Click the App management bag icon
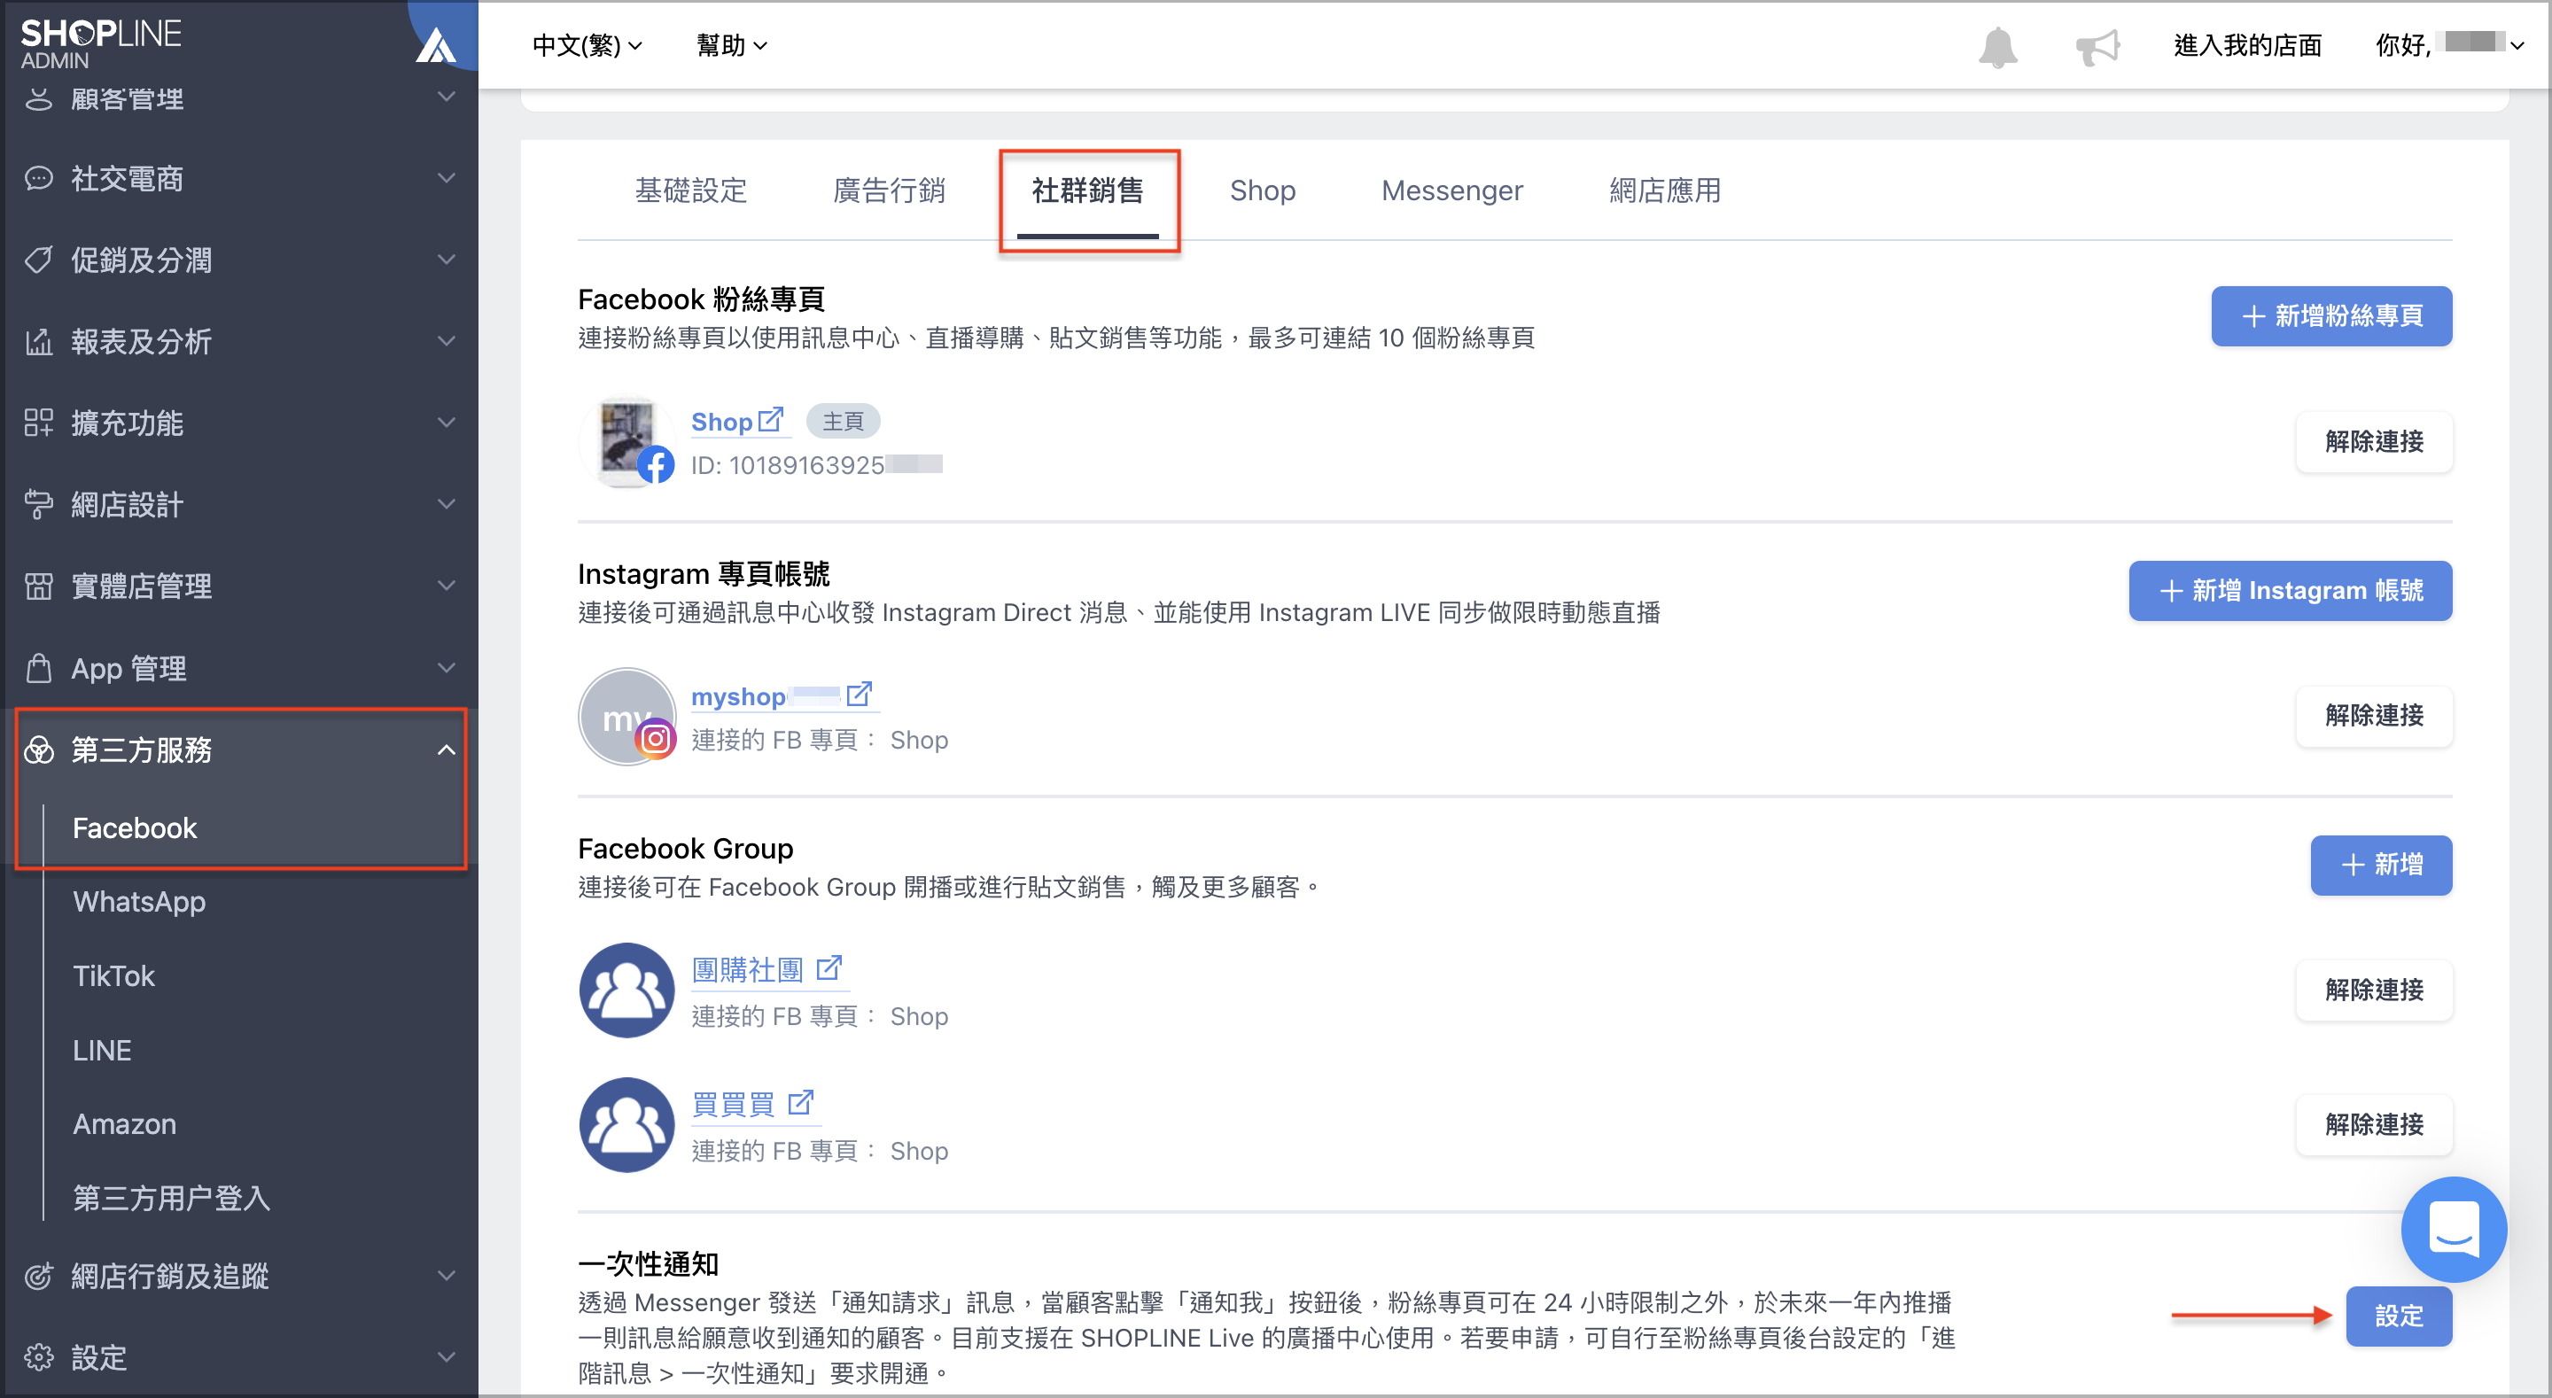The width and height of the screenshot is (2552, 1398). pos(39,668)
